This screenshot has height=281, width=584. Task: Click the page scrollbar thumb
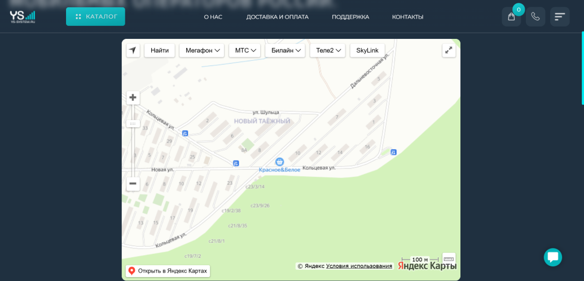coord(582,68)
